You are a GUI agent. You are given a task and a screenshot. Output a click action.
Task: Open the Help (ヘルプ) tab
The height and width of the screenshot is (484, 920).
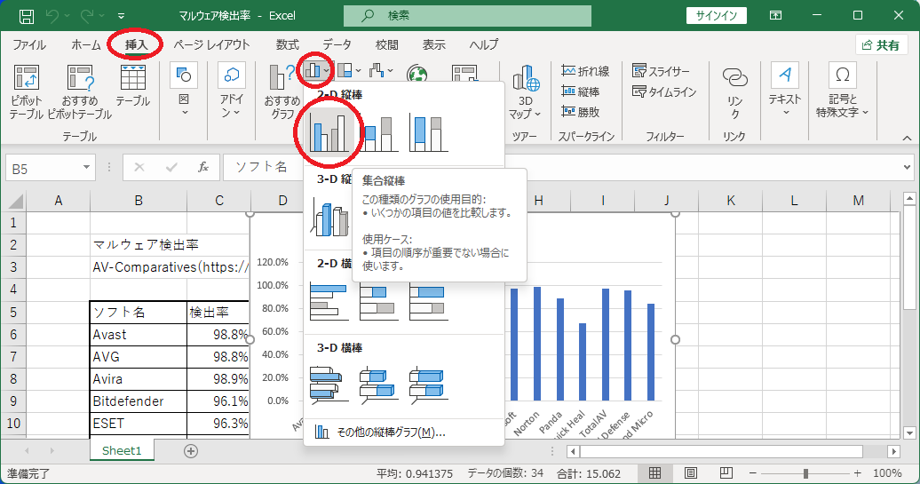coord(483,44)
